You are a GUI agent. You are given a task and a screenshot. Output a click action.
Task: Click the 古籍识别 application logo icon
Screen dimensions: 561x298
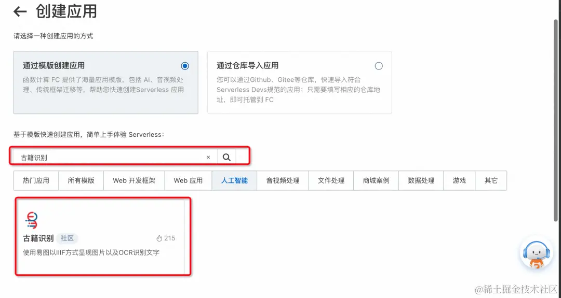pos(32,220)
